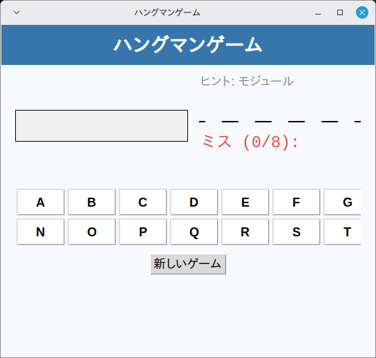Pick the Q letter button
The image size is (376, 358).
(194, 232)
